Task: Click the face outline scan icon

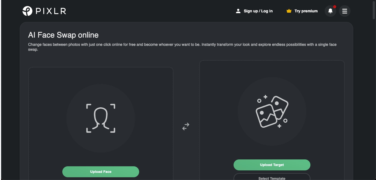Action: tap(101, 118)
